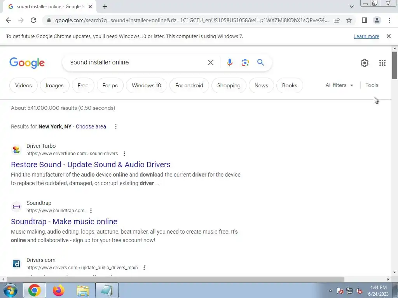Open Chrome three-dot menu
The width and height of the screenshot is (398, 298).
click(389, 20)
